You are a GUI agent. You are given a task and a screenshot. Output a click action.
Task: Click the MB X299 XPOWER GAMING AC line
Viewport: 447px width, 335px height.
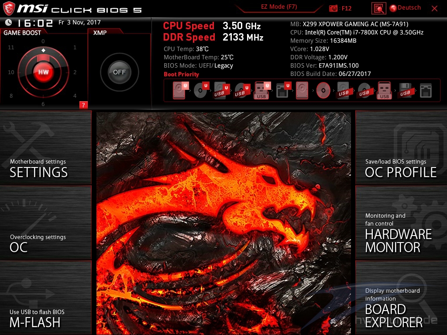(x=349, y=24)
